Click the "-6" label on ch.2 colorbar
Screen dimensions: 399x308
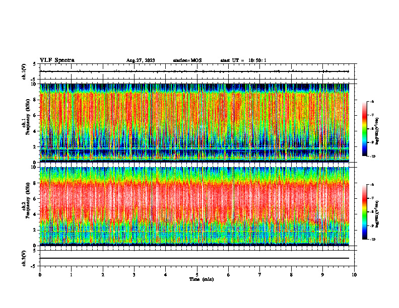point(372,185)
